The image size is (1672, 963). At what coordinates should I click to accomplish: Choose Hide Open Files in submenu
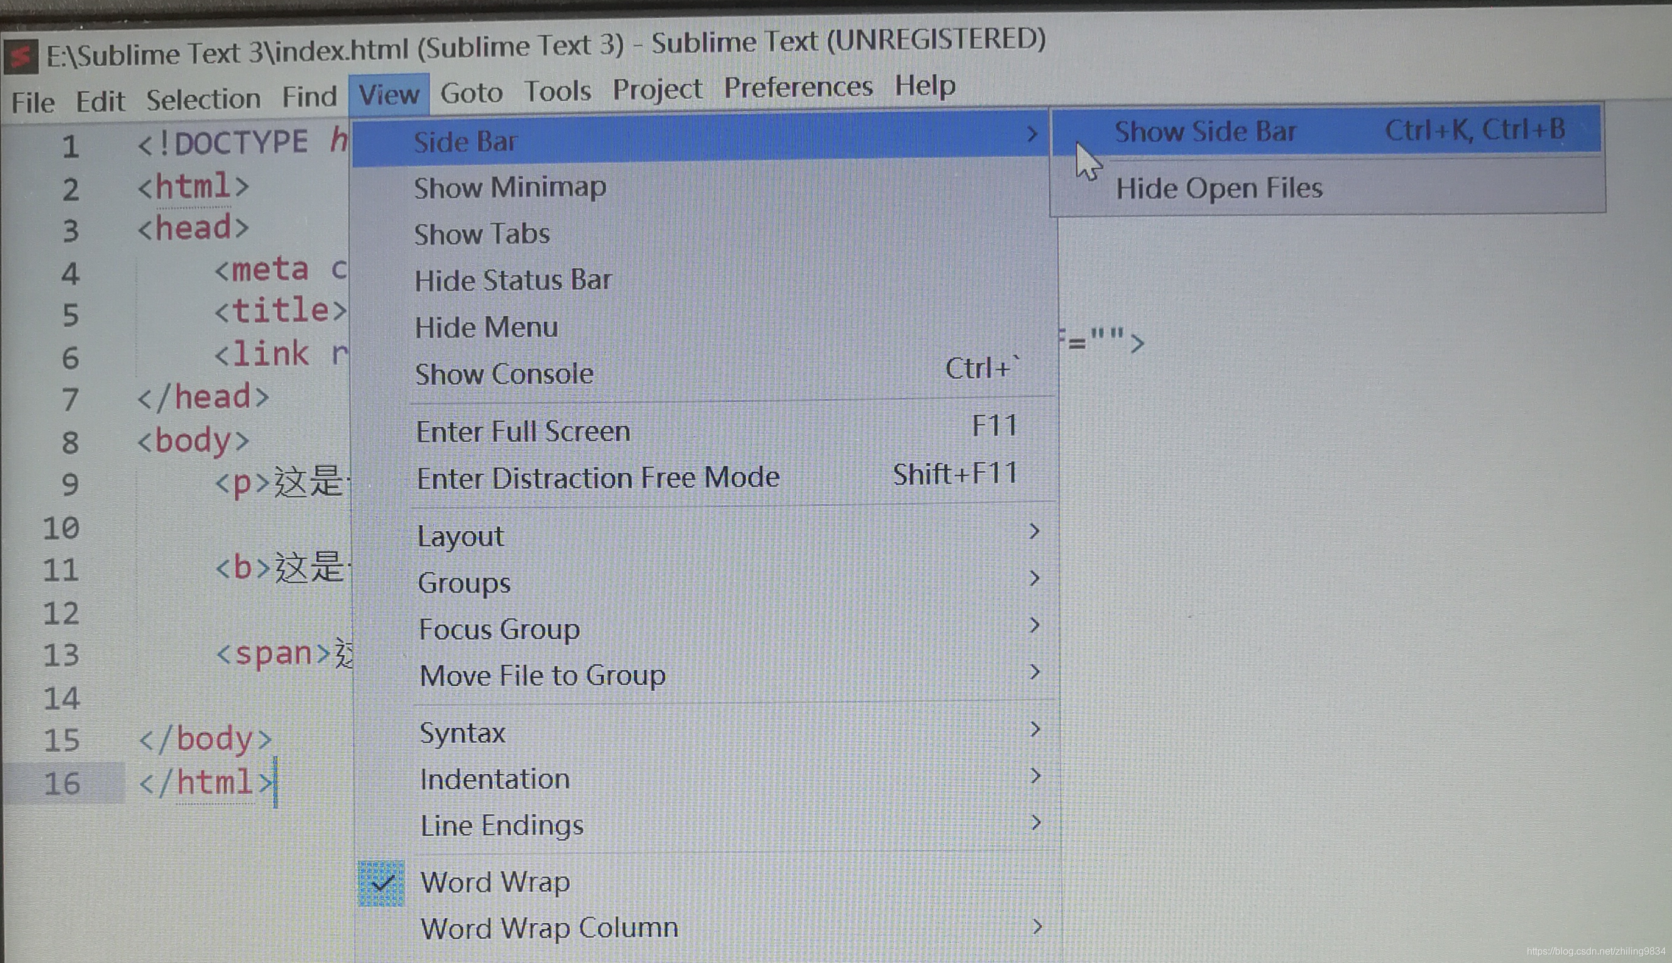point(1327,188)
